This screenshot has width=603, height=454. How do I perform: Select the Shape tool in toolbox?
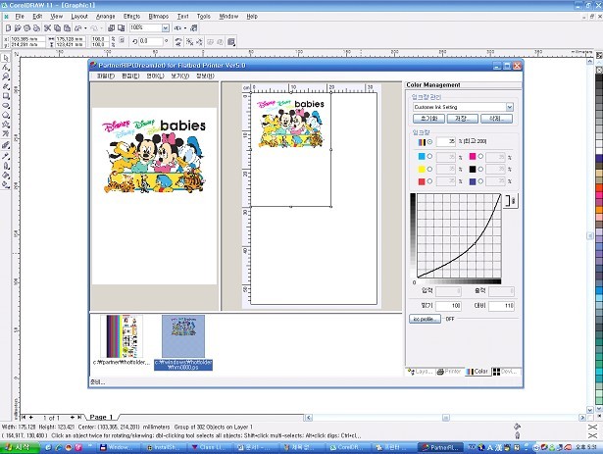point(5,68)
